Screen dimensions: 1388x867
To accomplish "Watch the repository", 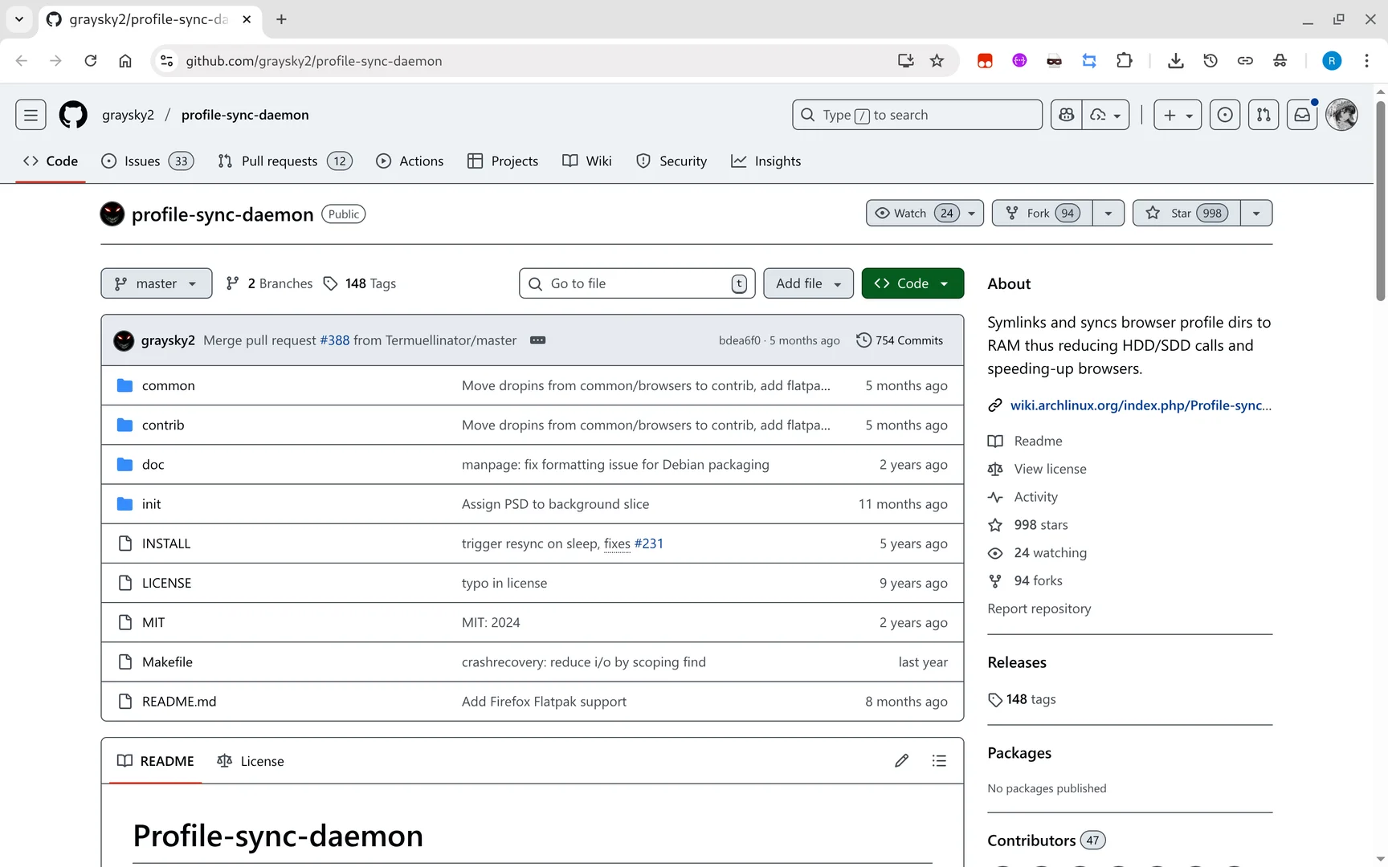I will 925,214.
